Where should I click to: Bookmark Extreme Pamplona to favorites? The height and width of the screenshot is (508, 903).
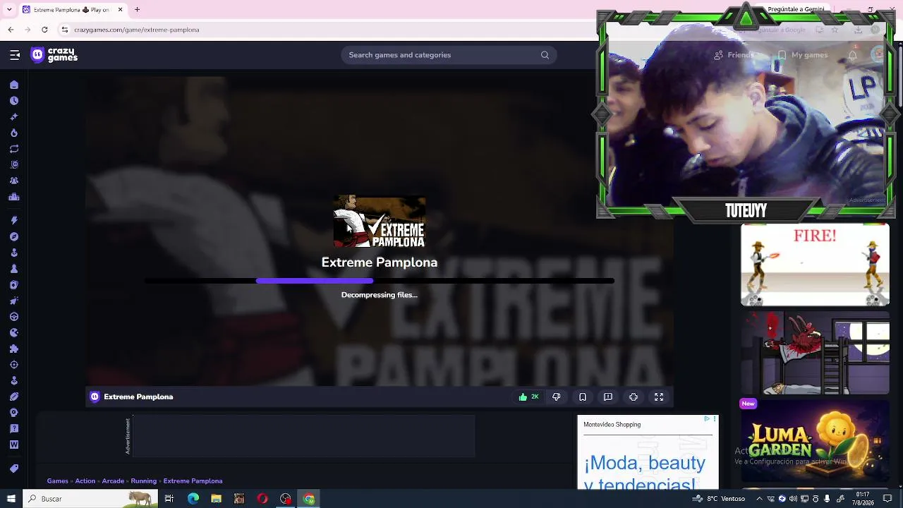[583, 397]
